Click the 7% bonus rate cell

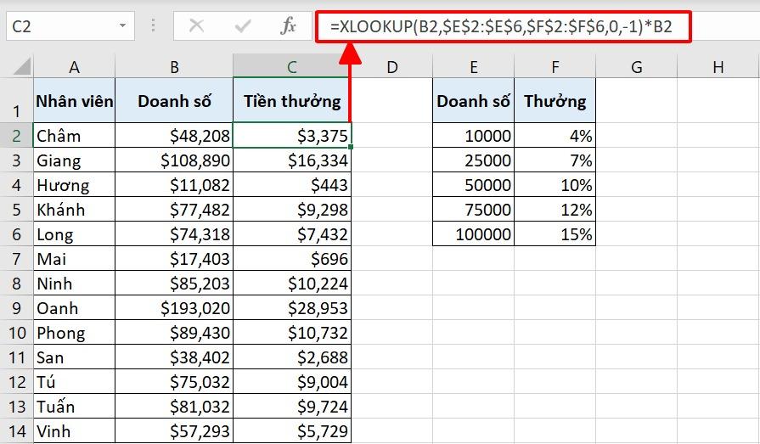(555, 160)
